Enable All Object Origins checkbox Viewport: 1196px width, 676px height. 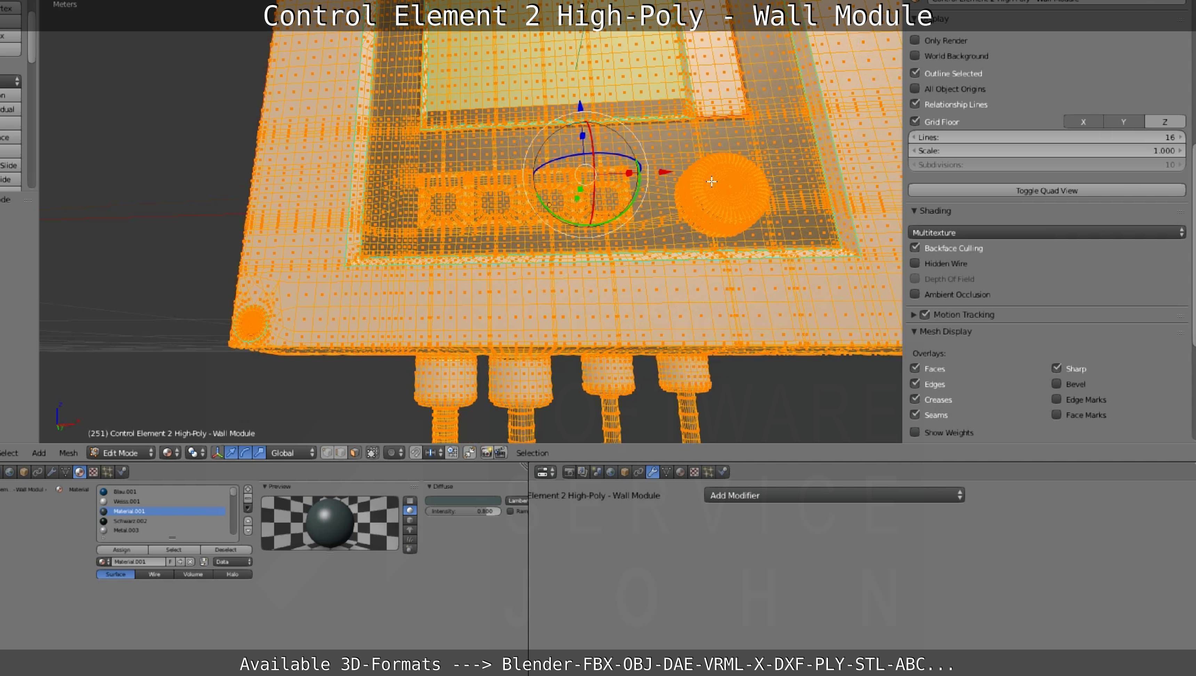coord(915,89)
